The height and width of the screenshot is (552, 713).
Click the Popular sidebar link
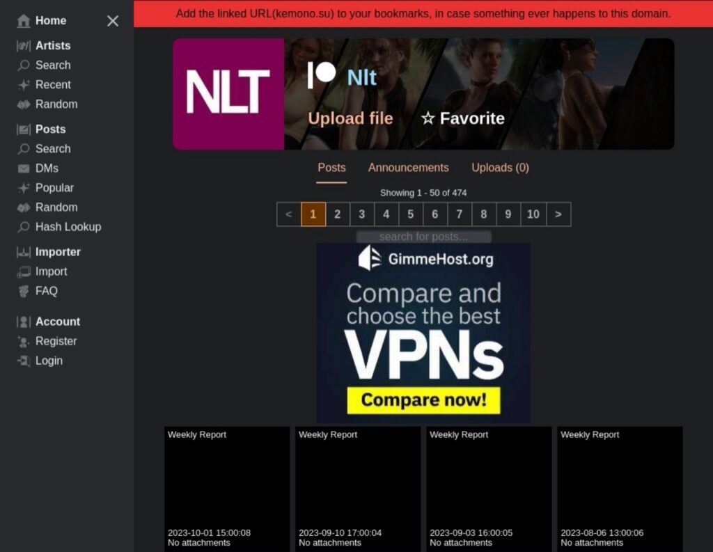[x=54, y=188]
